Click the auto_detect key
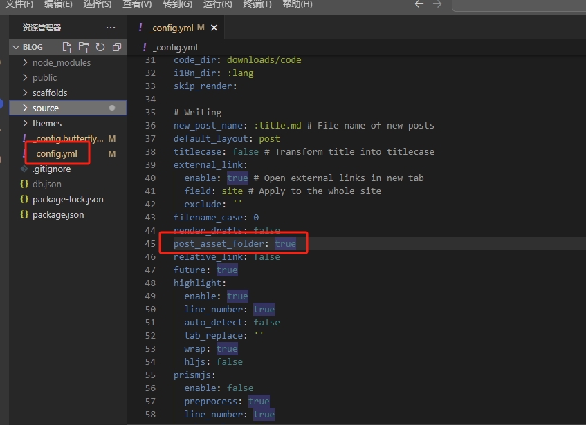The height and width of the screenshot is (425, 586). 213,323
